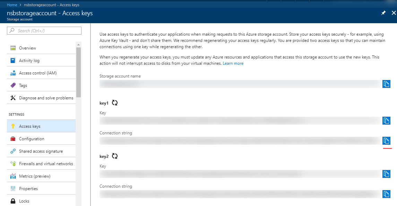Select Access keys in Settings
Screen dimensions: 397x206
coord(41,126)
